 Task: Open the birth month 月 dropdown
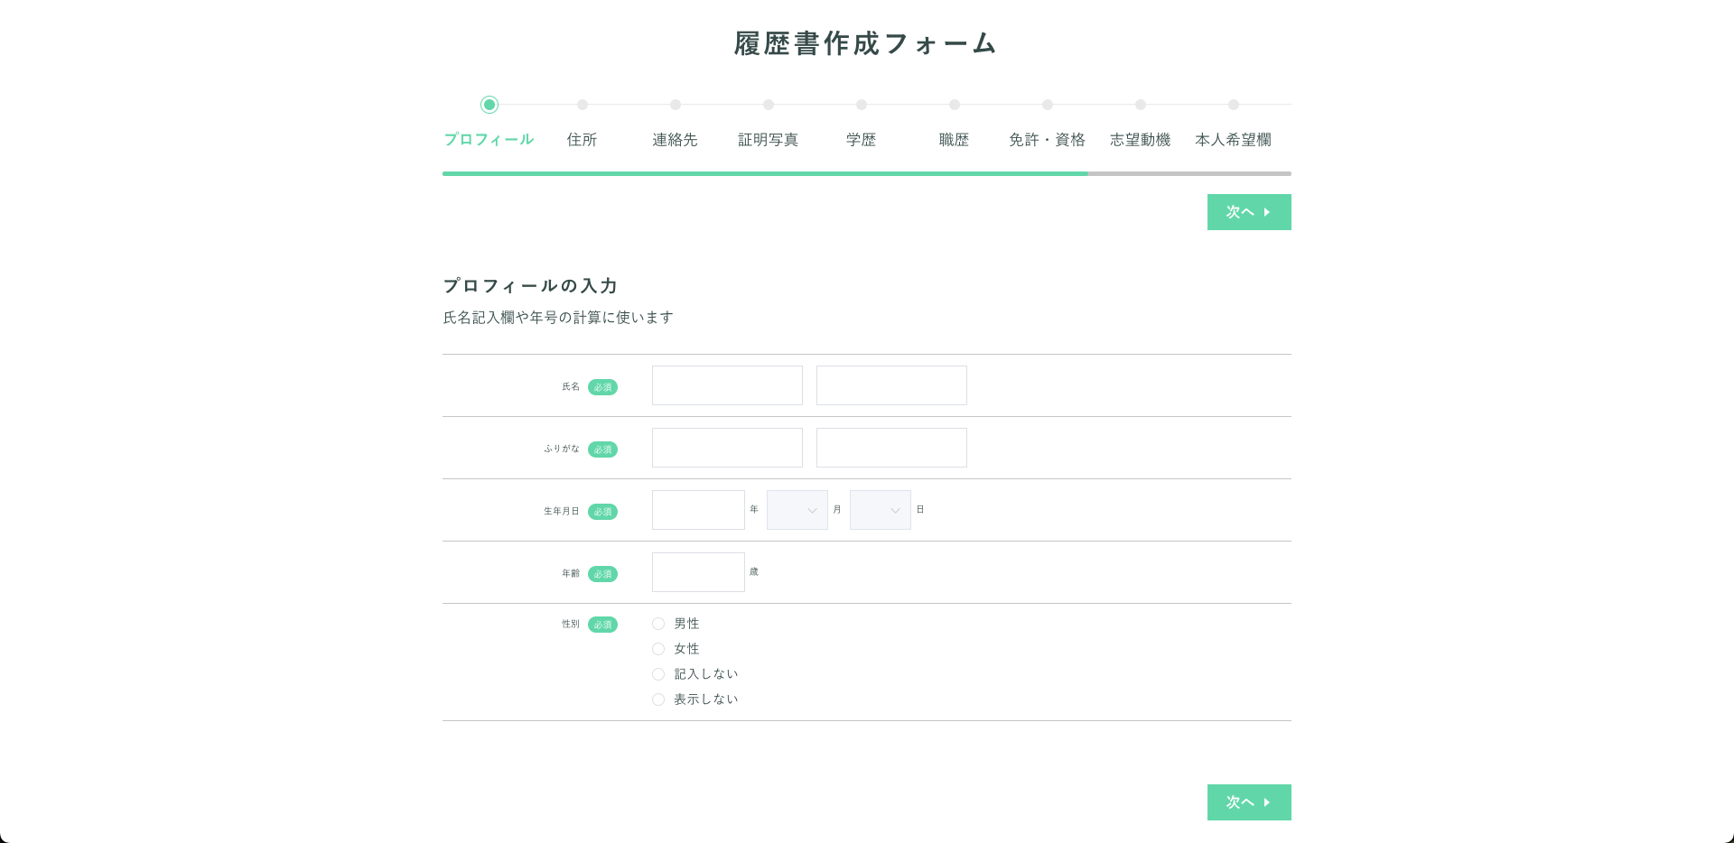tap(797, 510)
